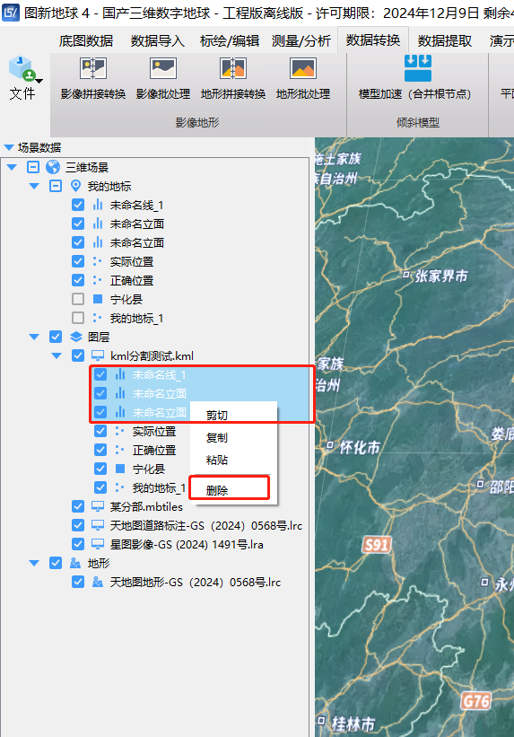Select the active 数据转换 tab

[x=373, y=40]
